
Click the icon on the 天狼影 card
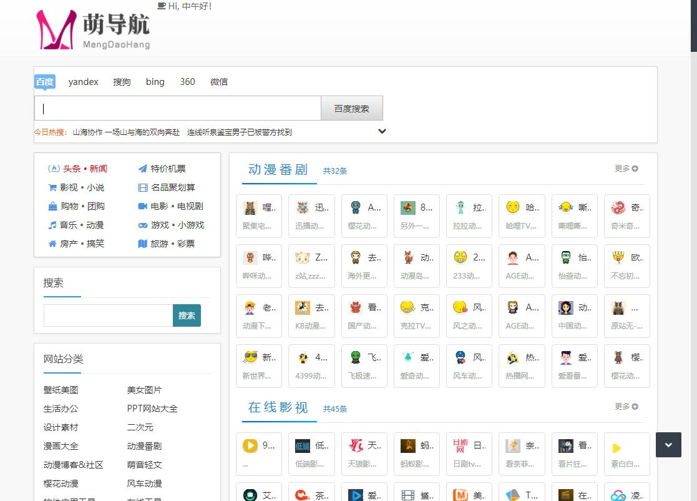[x=355, y=446]
